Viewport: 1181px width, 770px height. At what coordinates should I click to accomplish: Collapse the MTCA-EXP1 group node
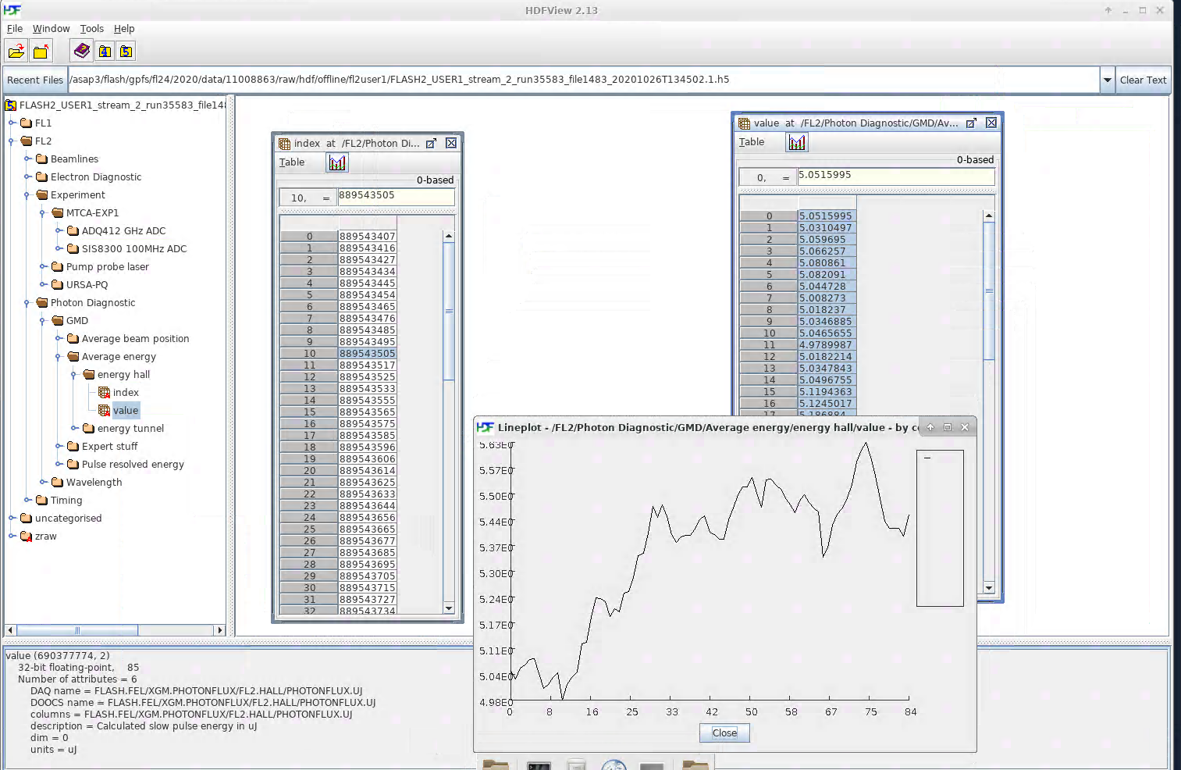tap(43, 213)
